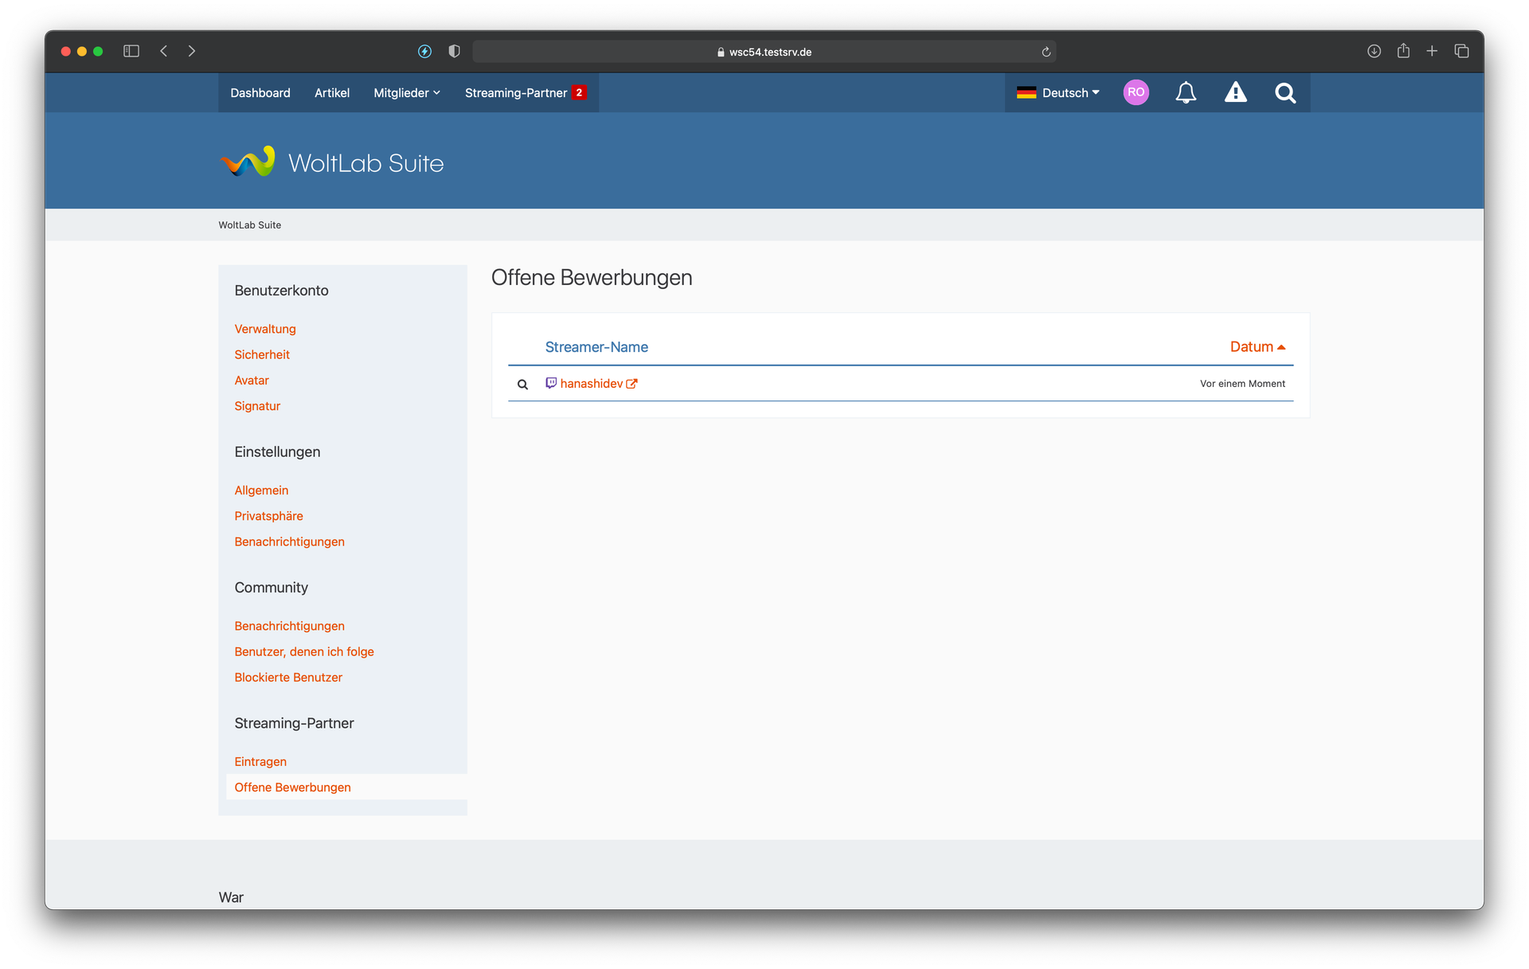Image resolution: width=1529 pixels, height=969 pixels.
Task: Toggle the Safari sidebar icon
Action: 131,51
